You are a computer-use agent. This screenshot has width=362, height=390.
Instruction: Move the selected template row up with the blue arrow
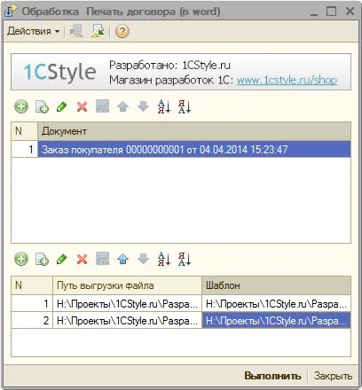point(122,260)
